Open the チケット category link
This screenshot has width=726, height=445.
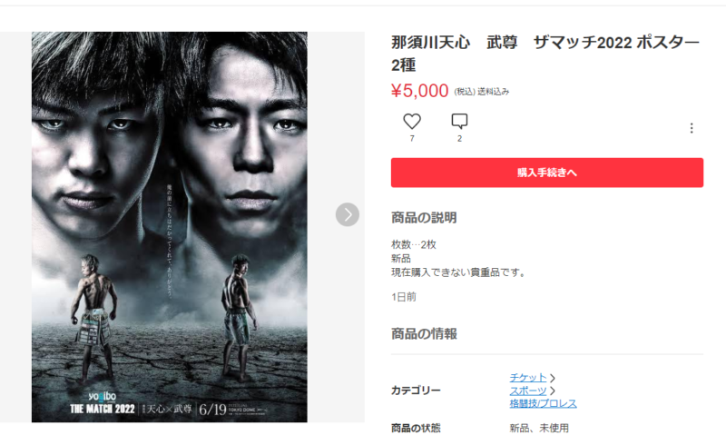click(528, 378)
